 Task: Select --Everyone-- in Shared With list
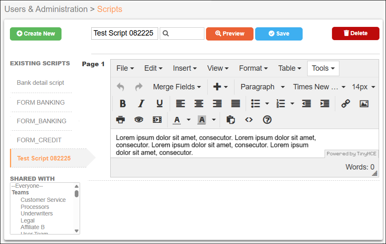(27, 186)
